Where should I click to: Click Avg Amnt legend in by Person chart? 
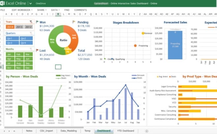point(63,75)
